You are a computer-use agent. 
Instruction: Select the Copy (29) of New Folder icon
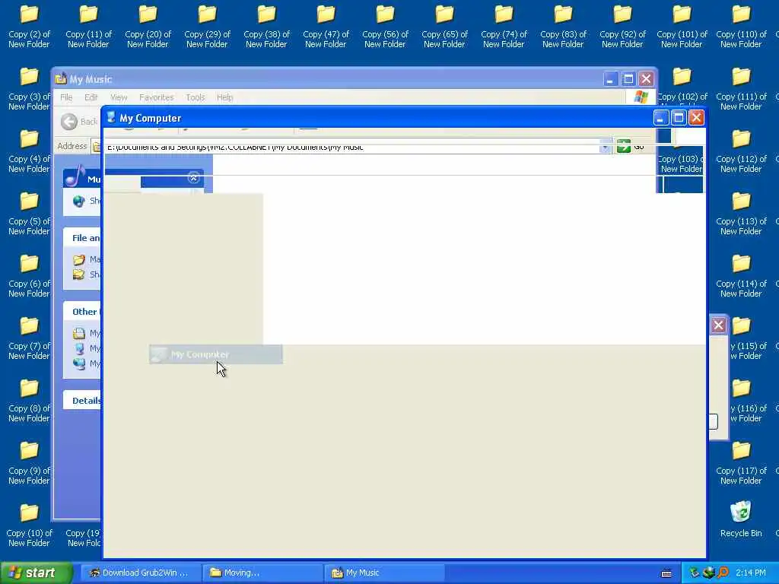pos(207,27)
